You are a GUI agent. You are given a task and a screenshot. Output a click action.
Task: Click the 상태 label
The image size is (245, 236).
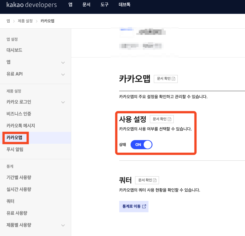pyautogui.click(x=123, y=145)
